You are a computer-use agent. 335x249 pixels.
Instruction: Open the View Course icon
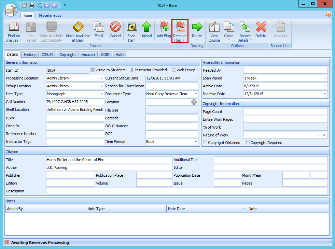click(214, 27)
